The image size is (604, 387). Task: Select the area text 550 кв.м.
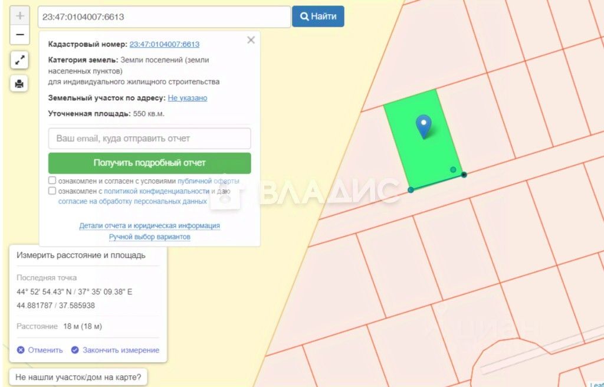(149, 114)
